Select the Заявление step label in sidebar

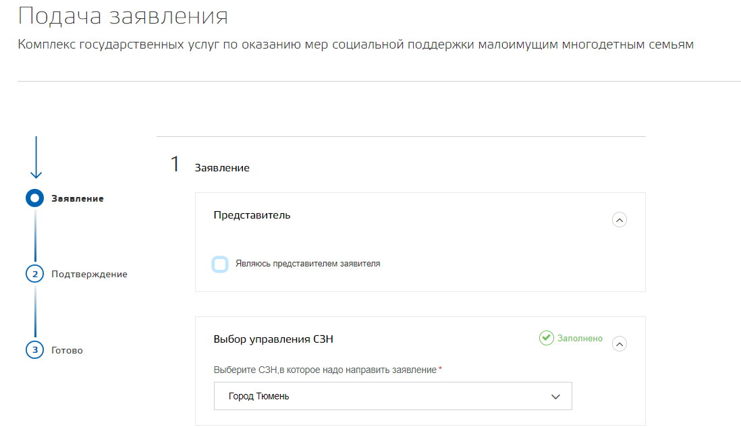click(78, 198)
